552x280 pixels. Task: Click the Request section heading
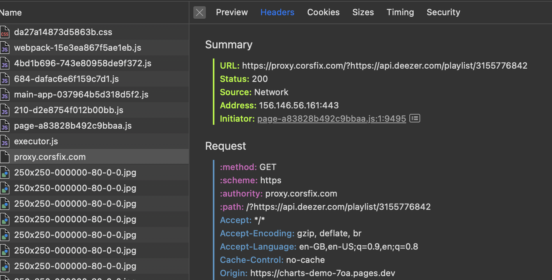[226, 146]
